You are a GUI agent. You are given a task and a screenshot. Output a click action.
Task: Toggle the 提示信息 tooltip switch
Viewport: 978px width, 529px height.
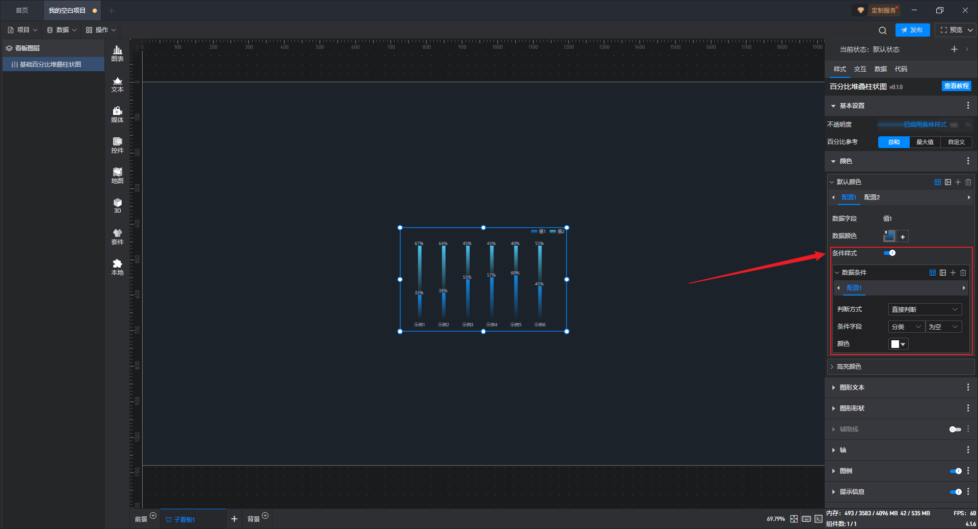click(956, 492)
